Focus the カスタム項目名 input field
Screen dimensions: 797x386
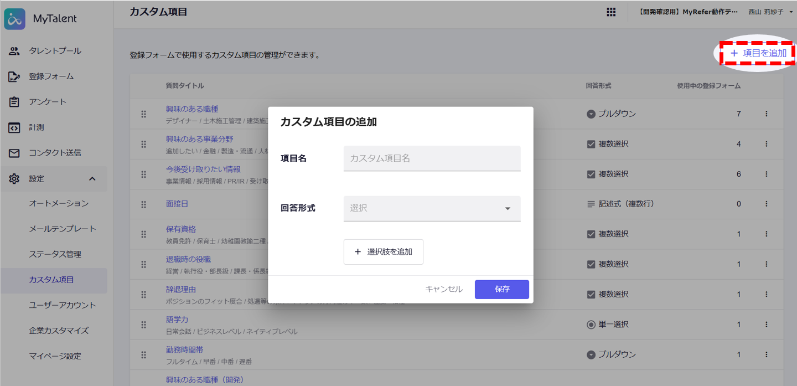point(432,158)
